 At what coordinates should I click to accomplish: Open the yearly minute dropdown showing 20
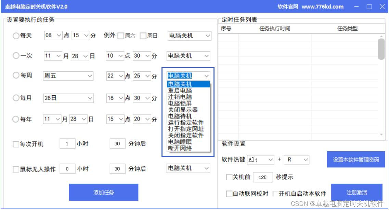[142, 119]
